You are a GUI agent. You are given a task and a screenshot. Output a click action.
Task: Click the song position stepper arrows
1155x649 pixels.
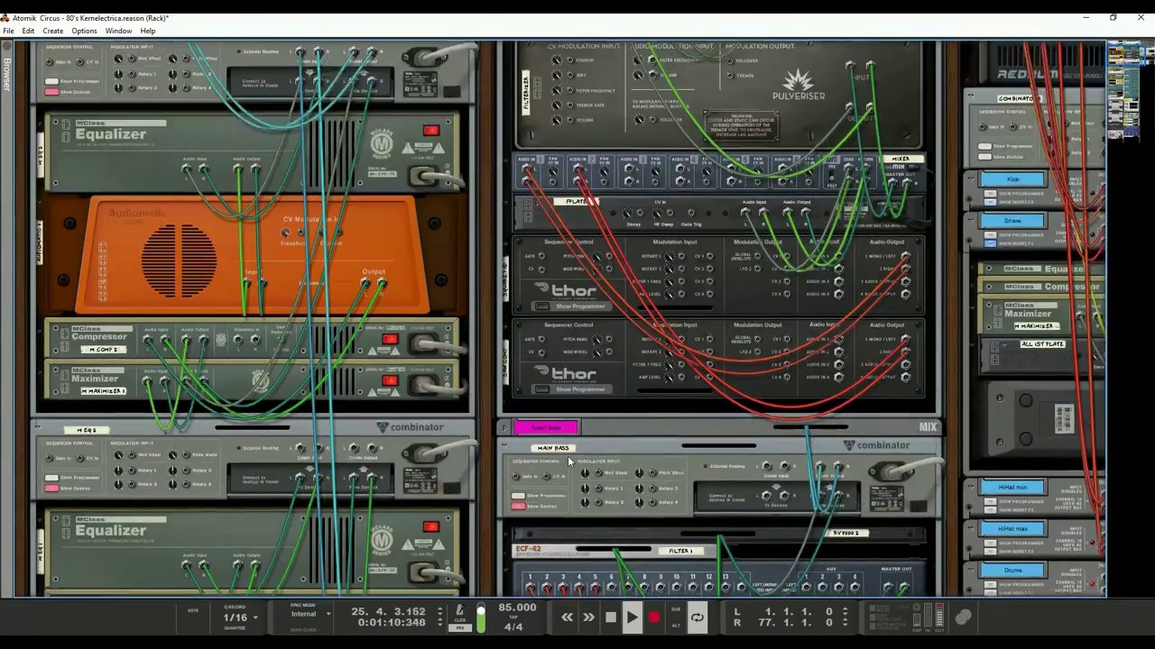pos(440,617)
